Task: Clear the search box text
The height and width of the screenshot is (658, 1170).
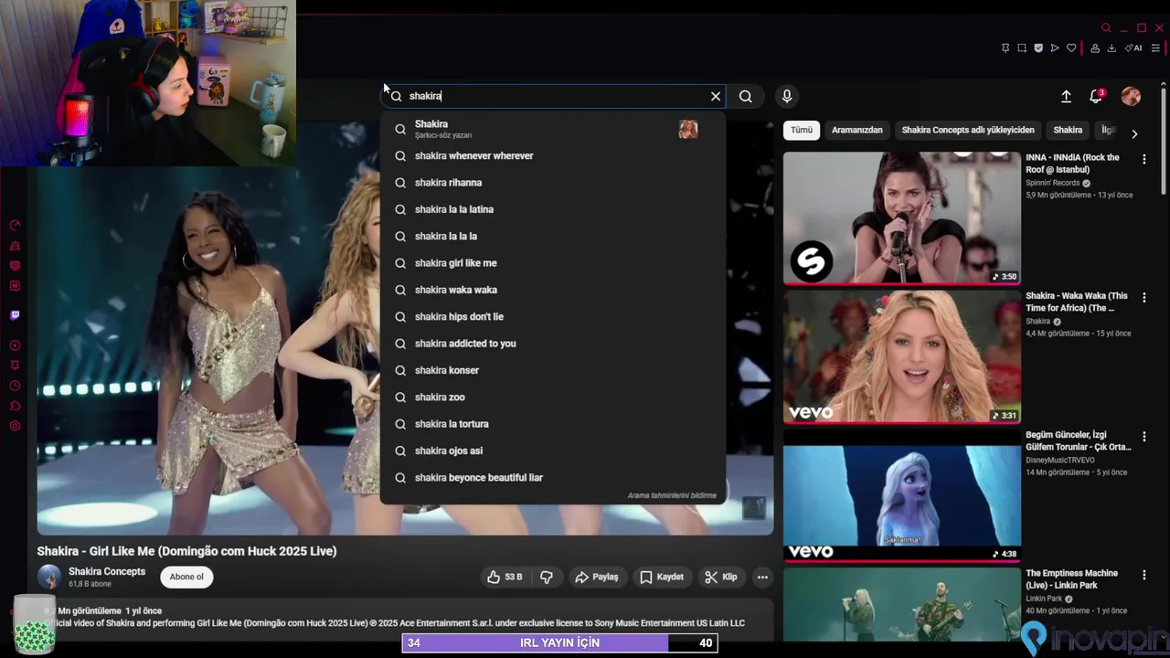Action: [x=716, y=96]
